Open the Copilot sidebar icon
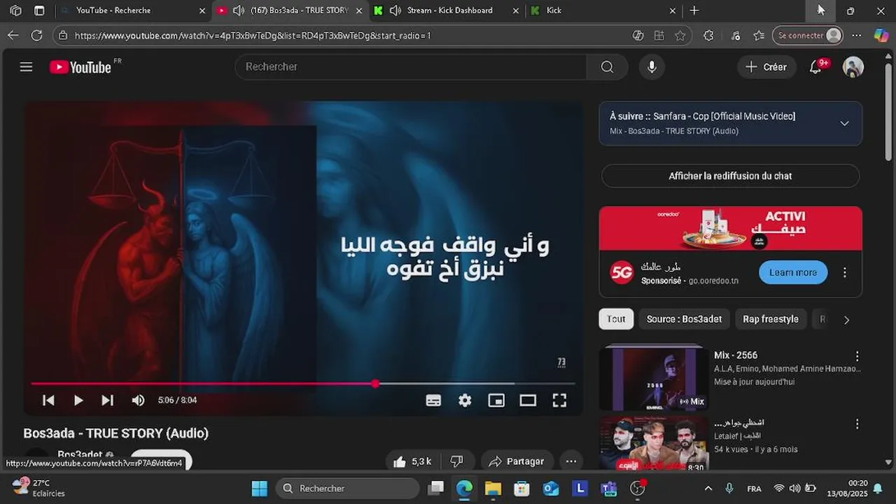Screen dimensions: 896x504 tap(881, 35)
